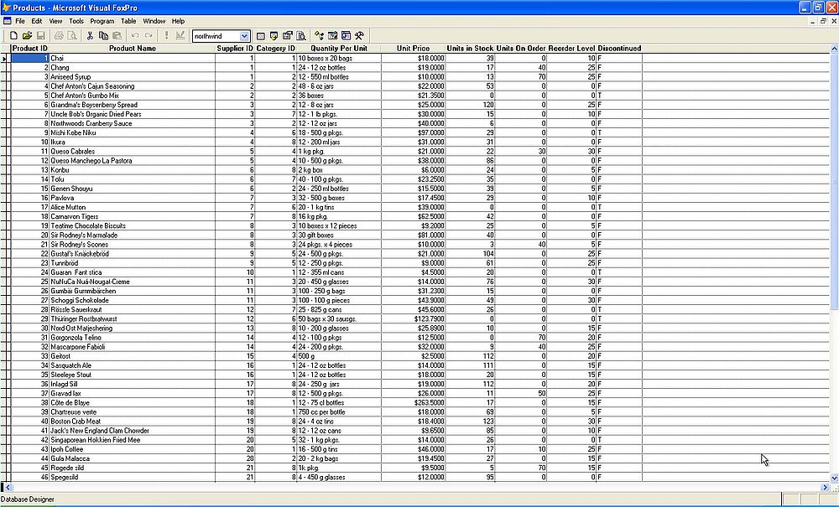
Task: Open the Table menu
Action: pos(128,22)
